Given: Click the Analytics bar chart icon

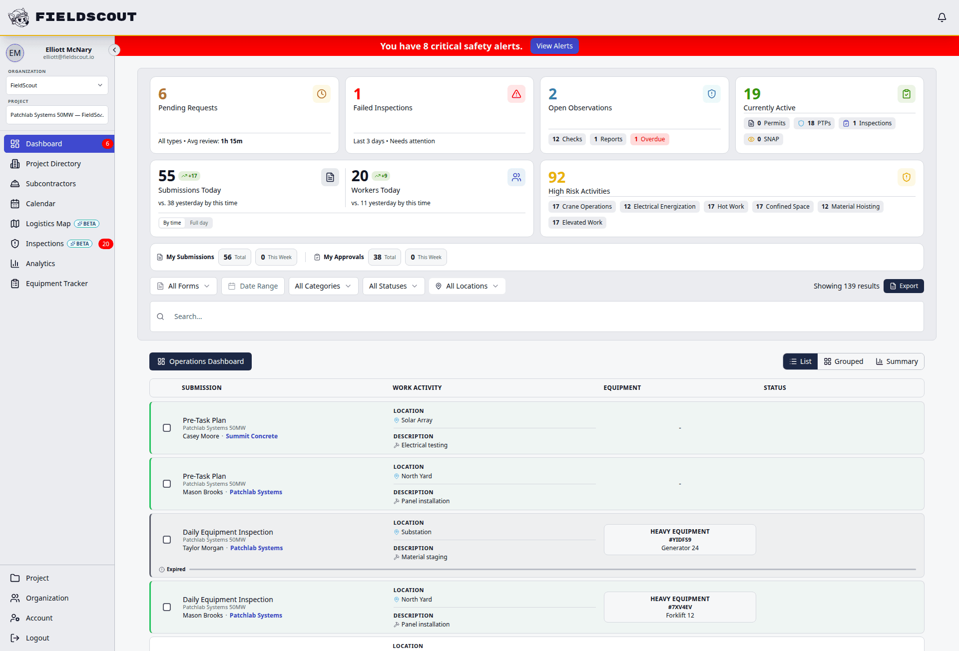Looking at the screenshot, I should pyautogui.click(x=15, y=264).
